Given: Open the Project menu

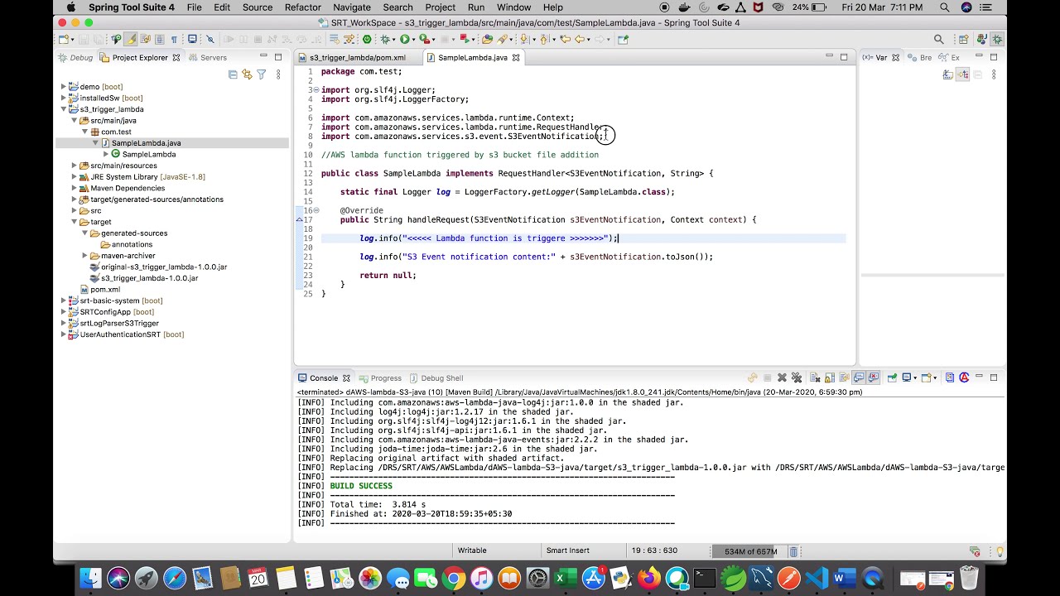Looking at the screenshot, I should coord(440,7).
